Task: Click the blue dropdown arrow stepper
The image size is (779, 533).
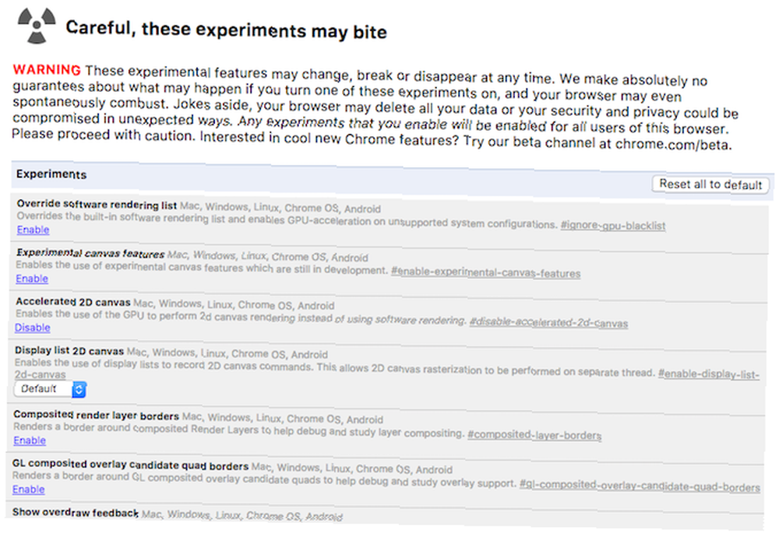Action: tap(79, 390)
